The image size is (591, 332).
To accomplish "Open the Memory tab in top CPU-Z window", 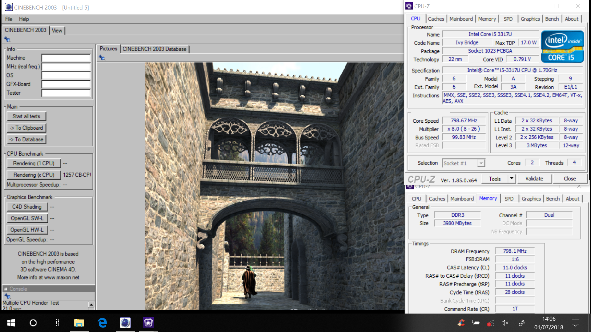I will tap(487, 19).
